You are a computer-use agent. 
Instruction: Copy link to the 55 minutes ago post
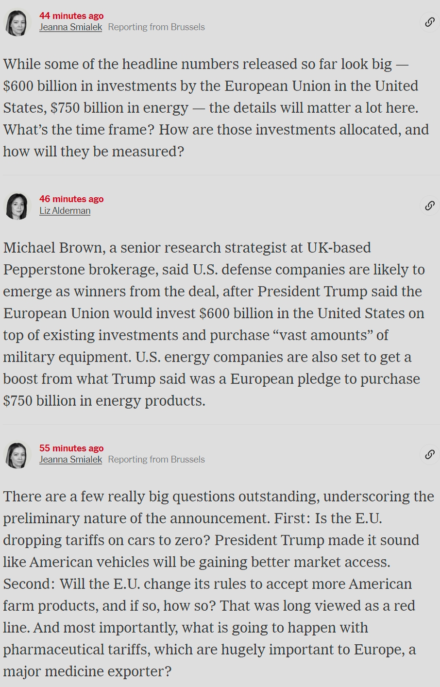pos(429,454)
